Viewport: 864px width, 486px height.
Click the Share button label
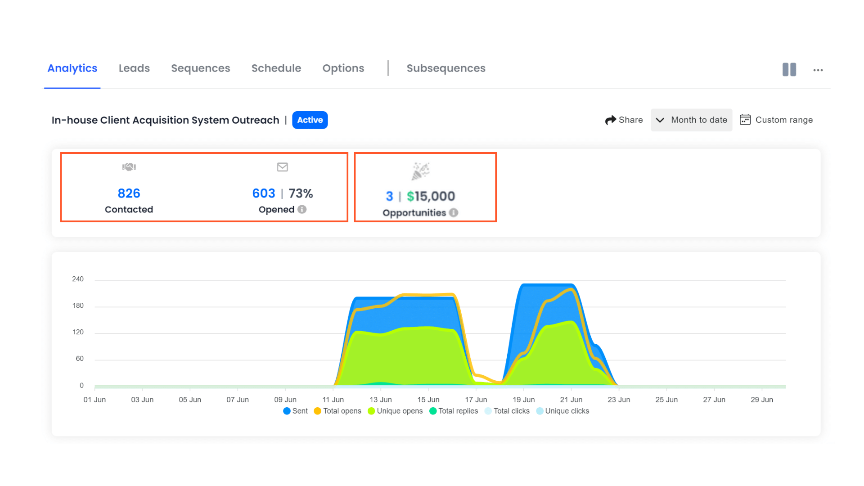pyautogui.click(x=630, y=120)
